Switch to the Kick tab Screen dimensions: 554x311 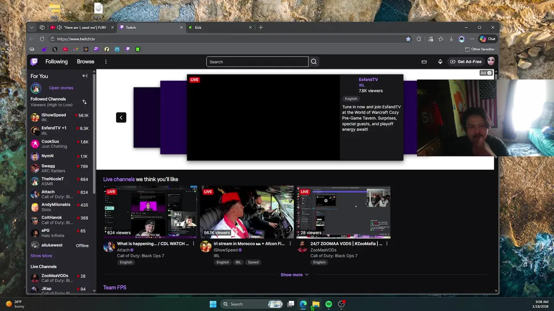(220, 27)
